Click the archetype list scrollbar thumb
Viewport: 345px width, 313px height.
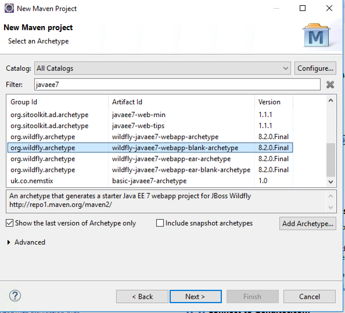(331, 160)
